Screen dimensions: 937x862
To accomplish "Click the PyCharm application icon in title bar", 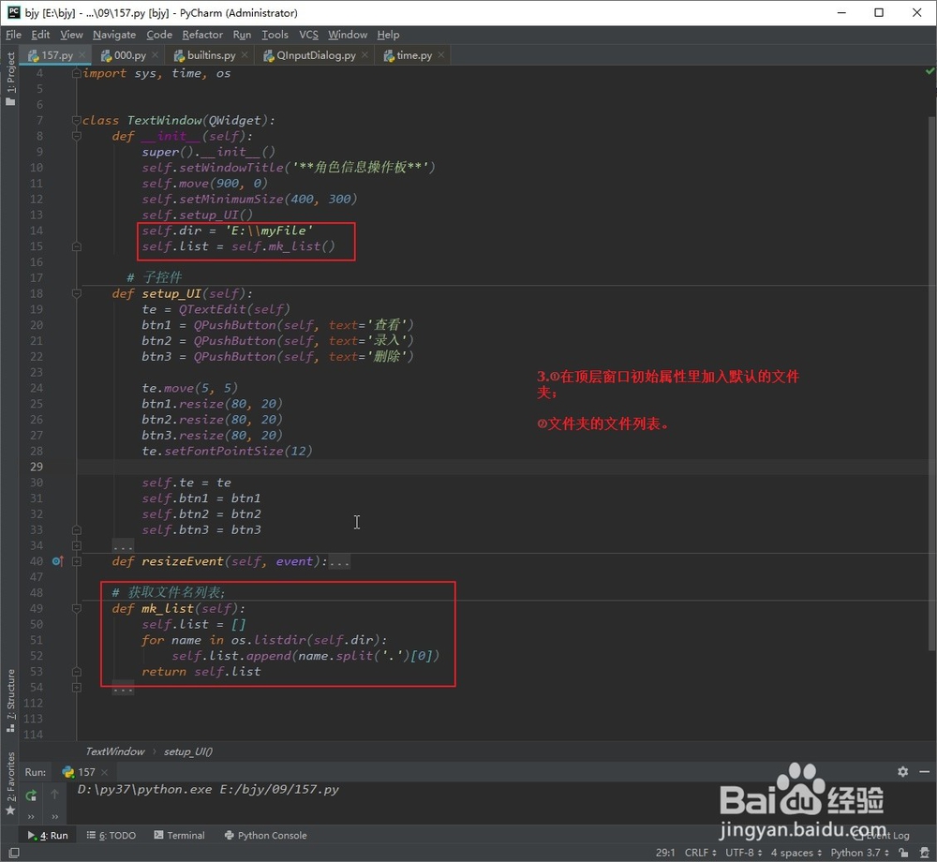I will (x=12, y=12).
